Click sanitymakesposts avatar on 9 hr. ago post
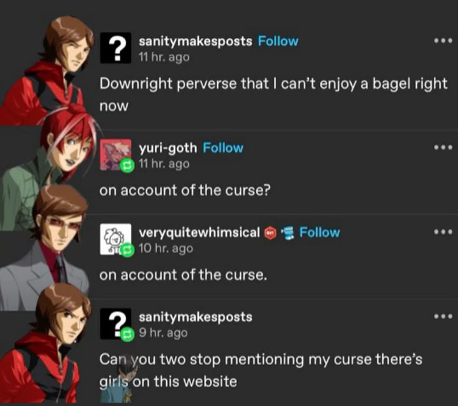The width and height of the screenshot is (458, 406). [x=115, y=323]
